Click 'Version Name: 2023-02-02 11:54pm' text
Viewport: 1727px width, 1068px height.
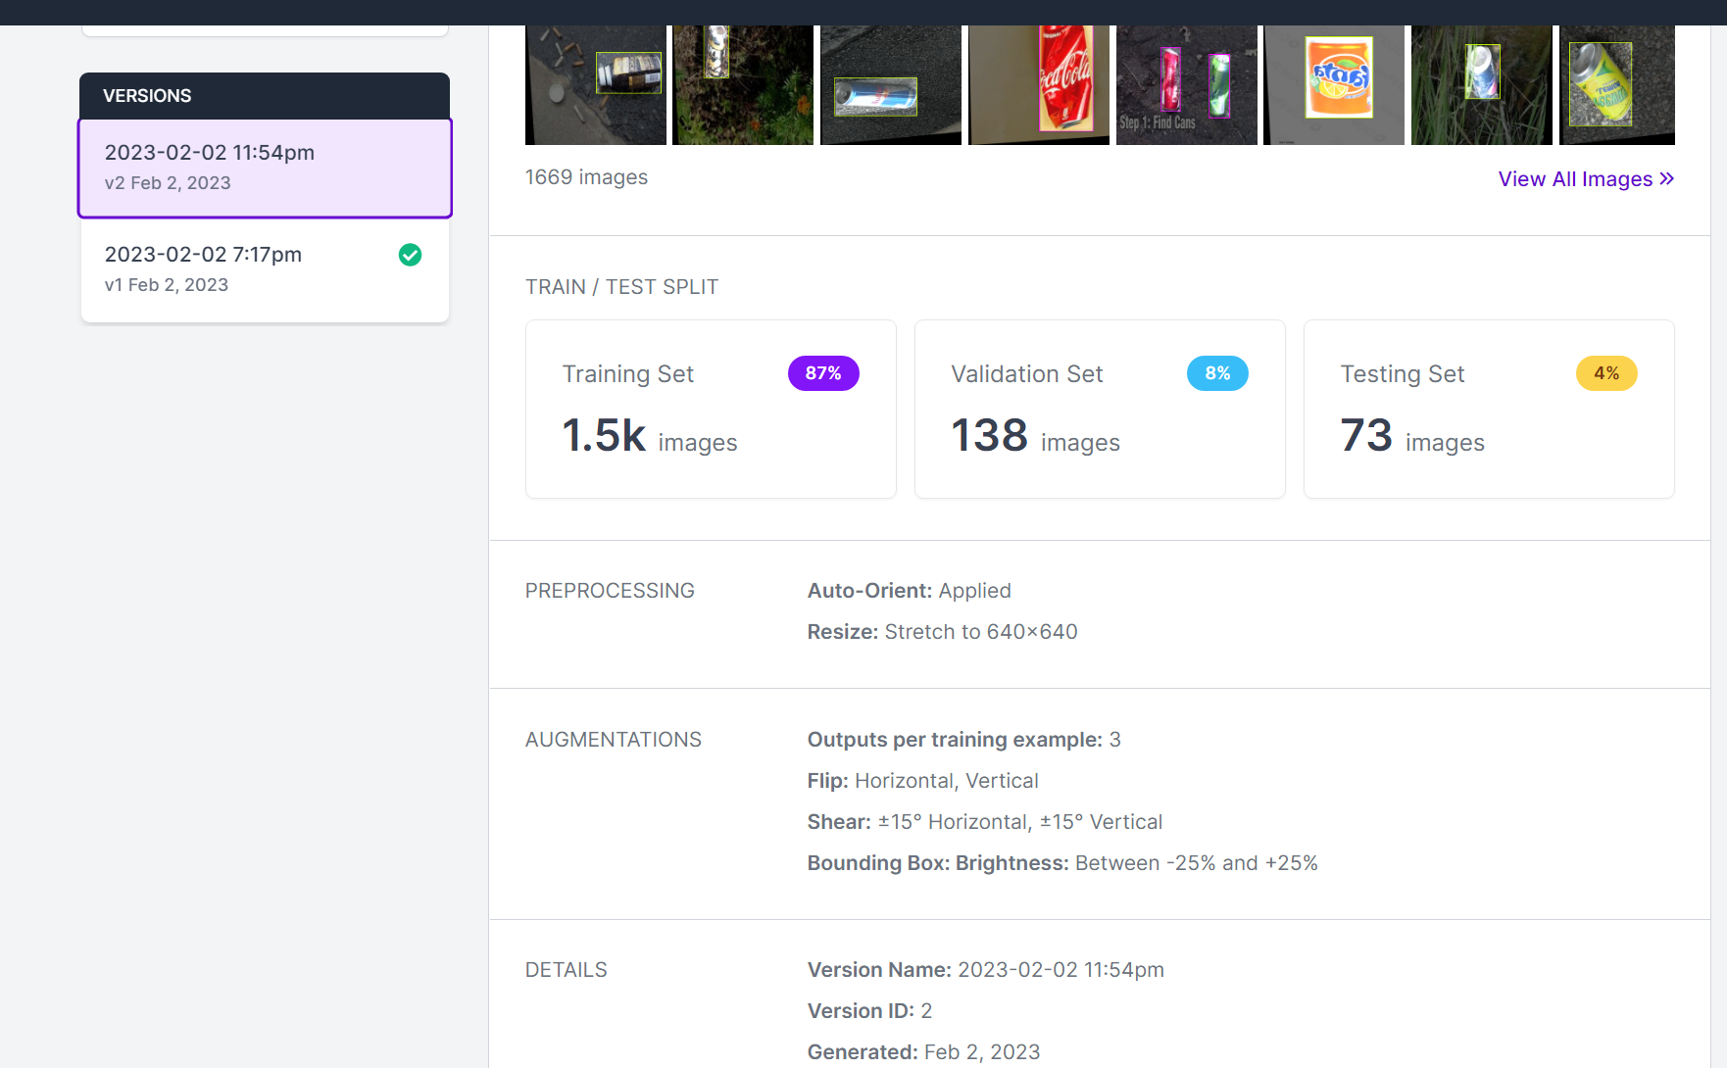[x=985, y=970]
